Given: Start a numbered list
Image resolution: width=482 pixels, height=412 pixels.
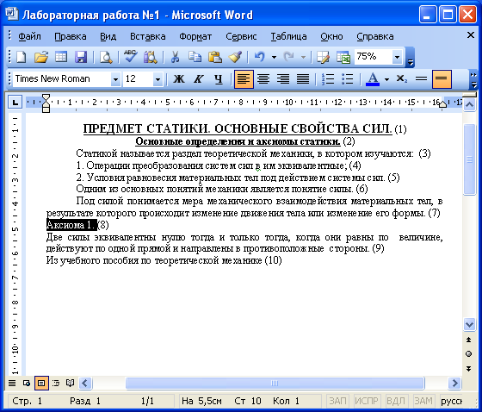Looking at the screenshot, I should 328,79.
